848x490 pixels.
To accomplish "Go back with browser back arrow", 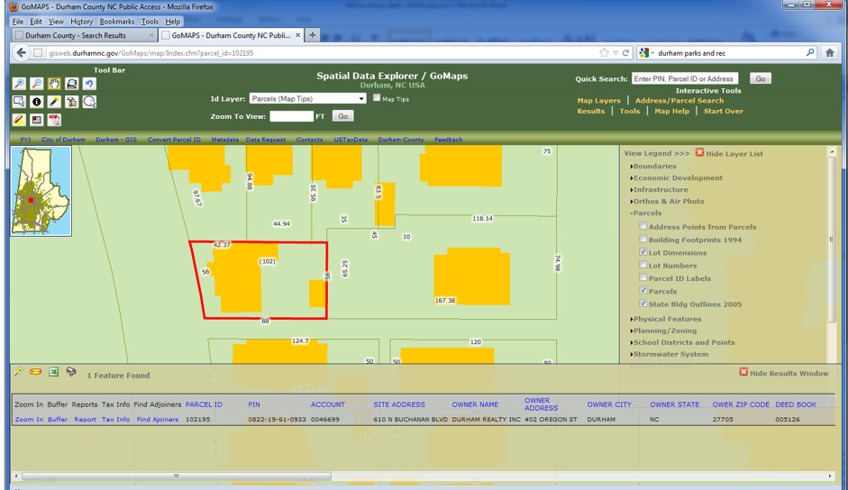I will pyautogui.click(x=21, y=52).
